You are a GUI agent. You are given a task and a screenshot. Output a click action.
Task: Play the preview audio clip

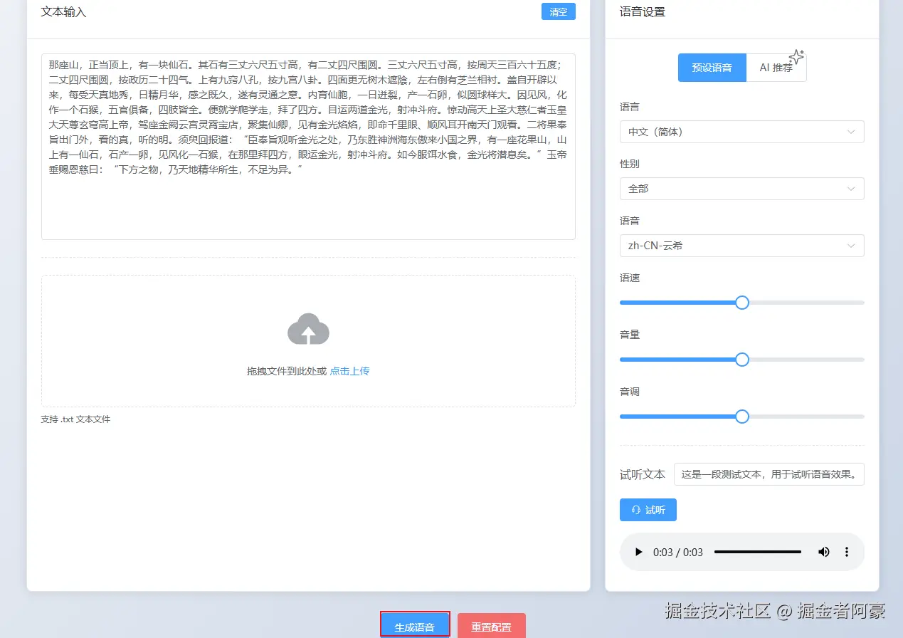coord(638,552)
